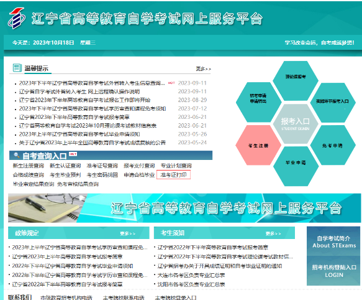Open 新生认证查询 query link
This screenshot has width=362, height=300.
pos(65,166)
